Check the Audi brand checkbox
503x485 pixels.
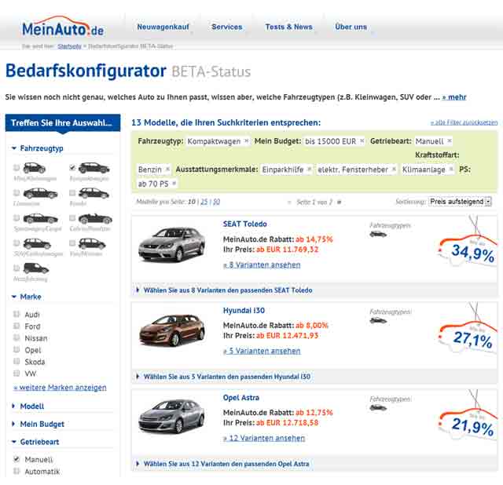17,314
